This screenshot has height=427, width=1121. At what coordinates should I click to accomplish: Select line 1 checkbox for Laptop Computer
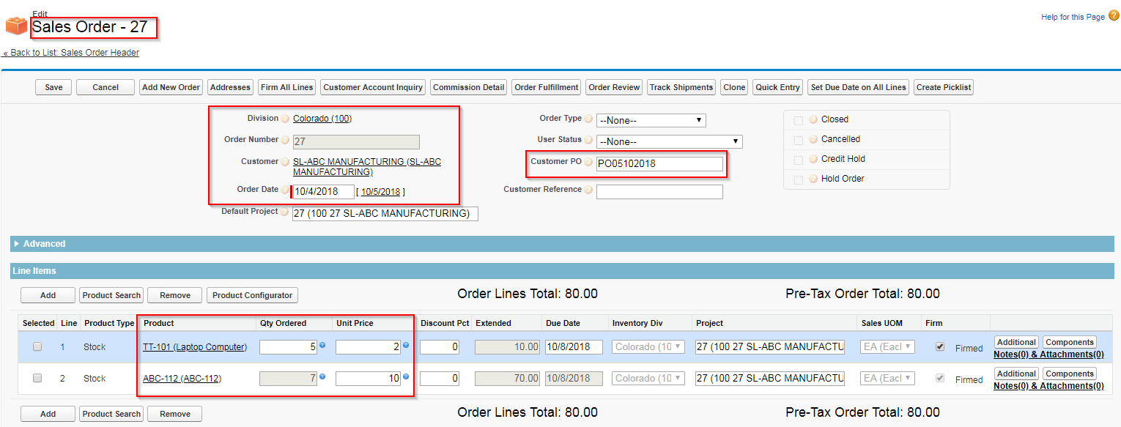(x=37, y=346)
